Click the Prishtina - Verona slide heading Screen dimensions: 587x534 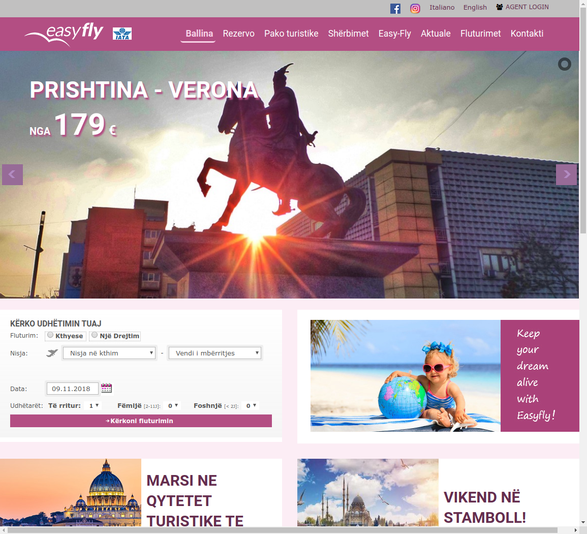pyautogui.click(x=144, y=90)
